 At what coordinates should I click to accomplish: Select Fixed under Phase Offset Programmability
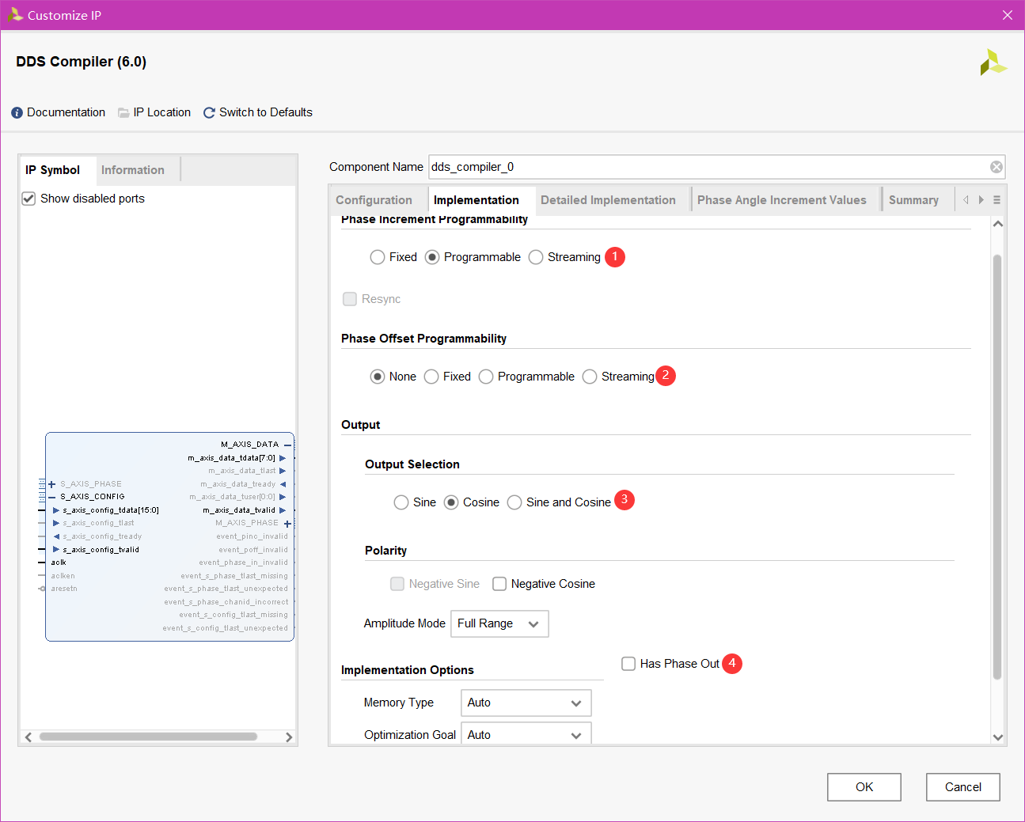tap(431, 377)
